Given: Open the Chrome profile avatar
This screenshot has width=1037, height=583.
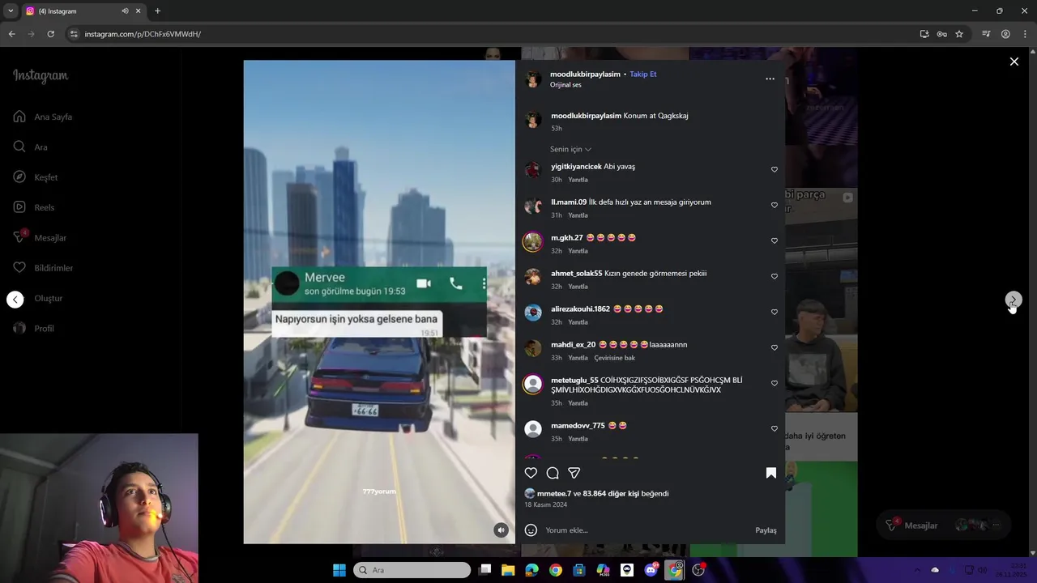Looking at the screenshot, I should 1005,34.
